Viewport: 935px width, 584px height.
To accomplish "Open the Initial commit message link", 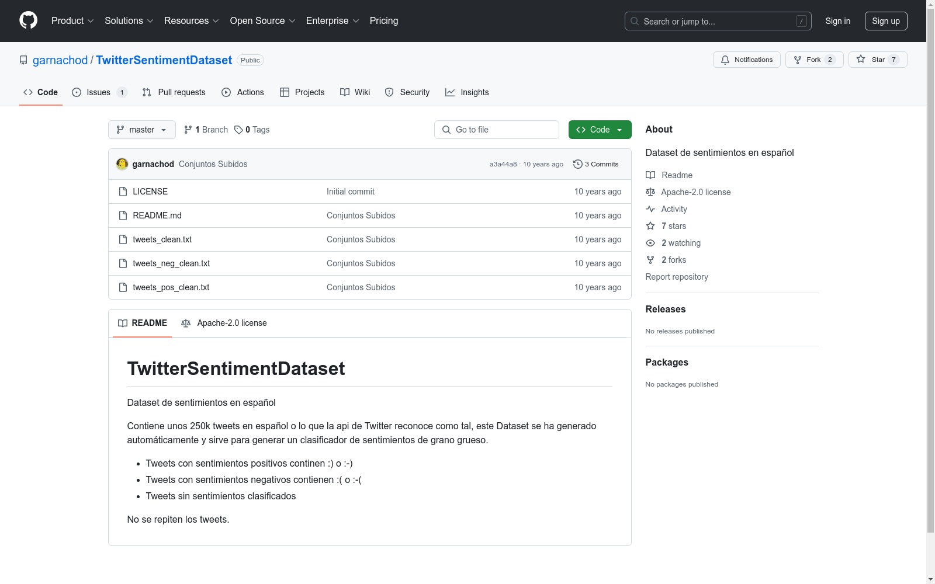I will 351,192.
